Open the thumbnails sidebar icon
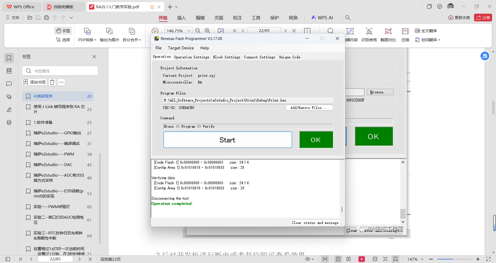 (9, 71)
